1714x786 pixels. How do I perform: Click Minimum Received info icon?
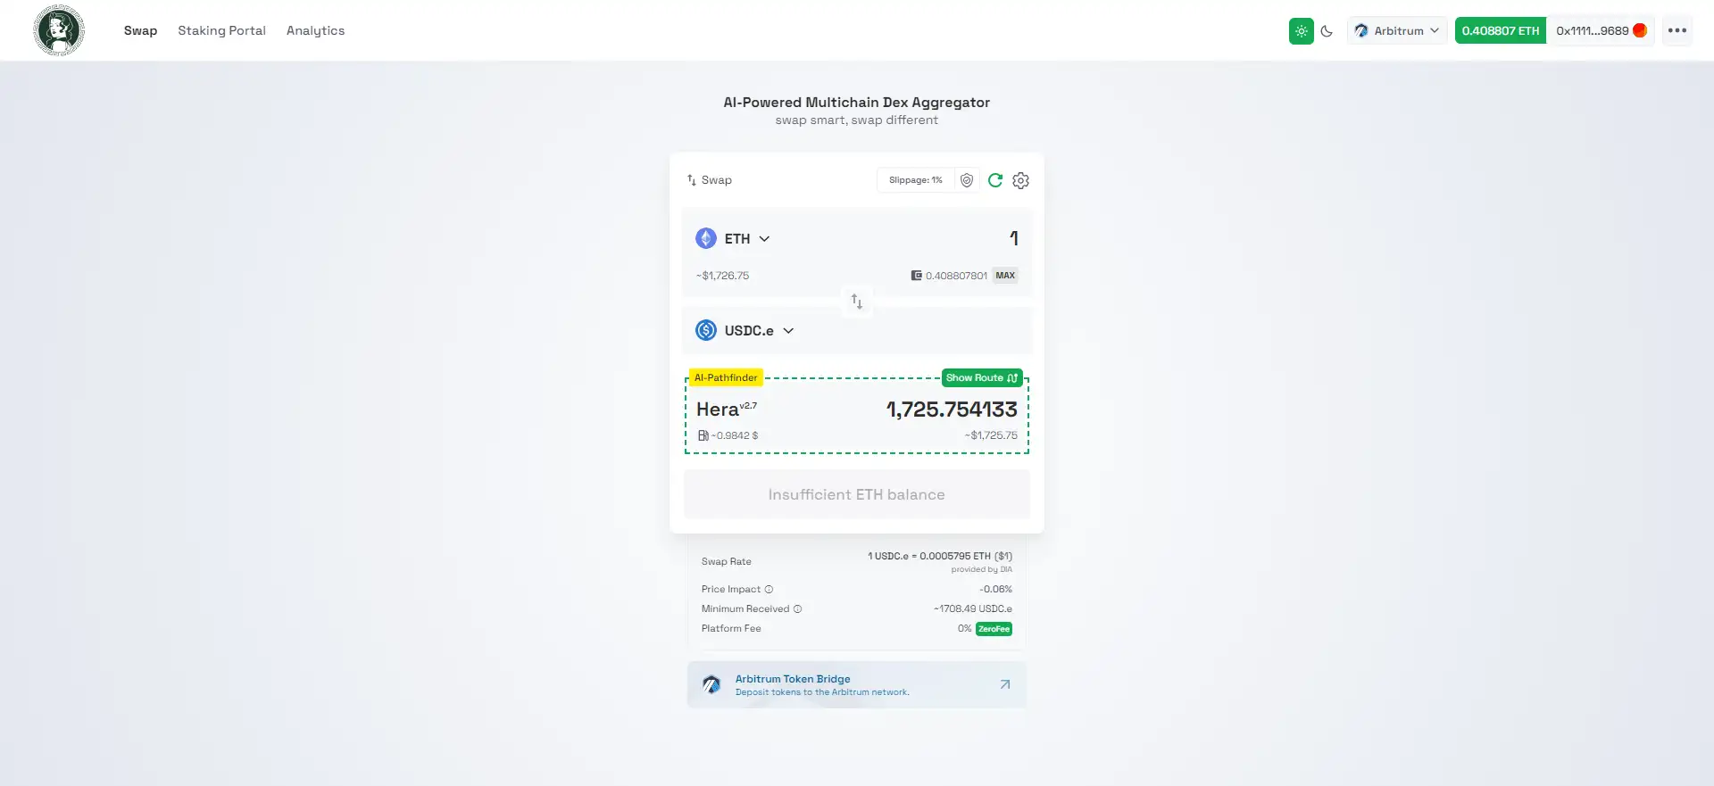(x=798, y=609)
